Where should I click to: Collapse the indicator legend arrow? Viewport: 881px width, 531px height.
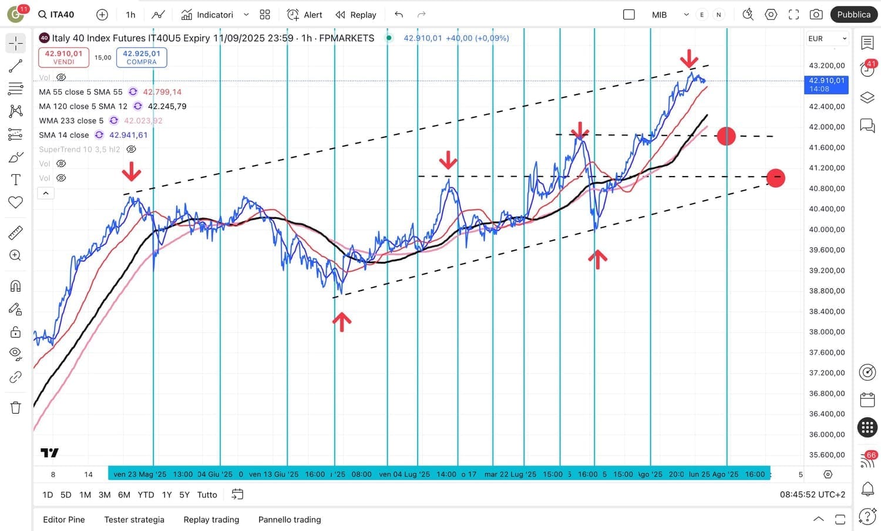(x=46, y=193)
